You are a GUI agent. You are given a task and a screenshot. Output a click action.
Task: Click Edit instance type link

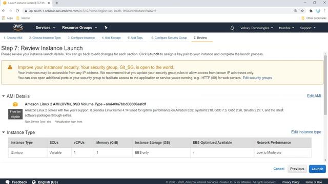(306, 132)
